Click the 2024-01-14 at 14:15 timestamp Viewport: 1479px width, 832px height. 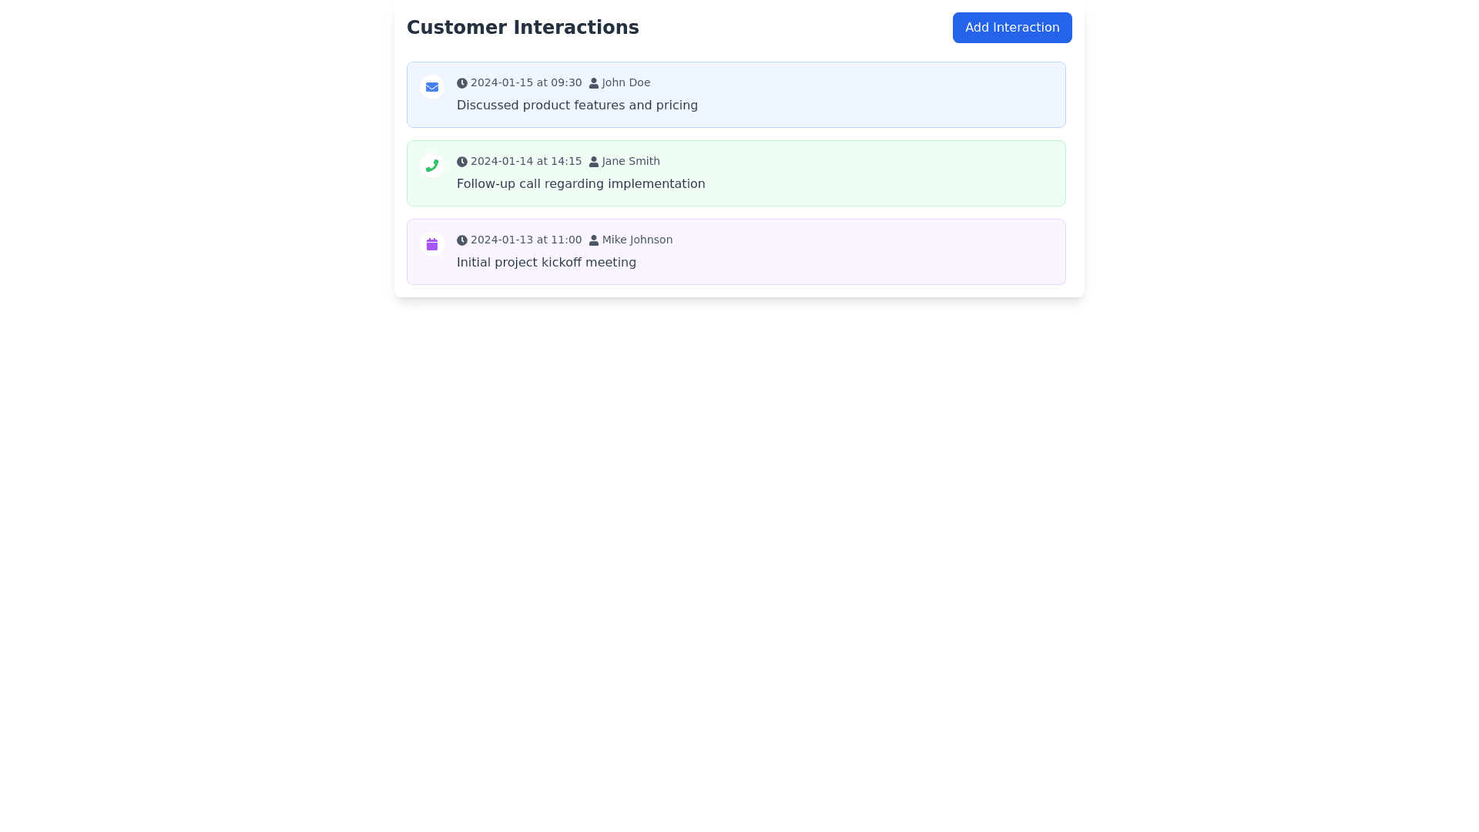click(526, 161)
